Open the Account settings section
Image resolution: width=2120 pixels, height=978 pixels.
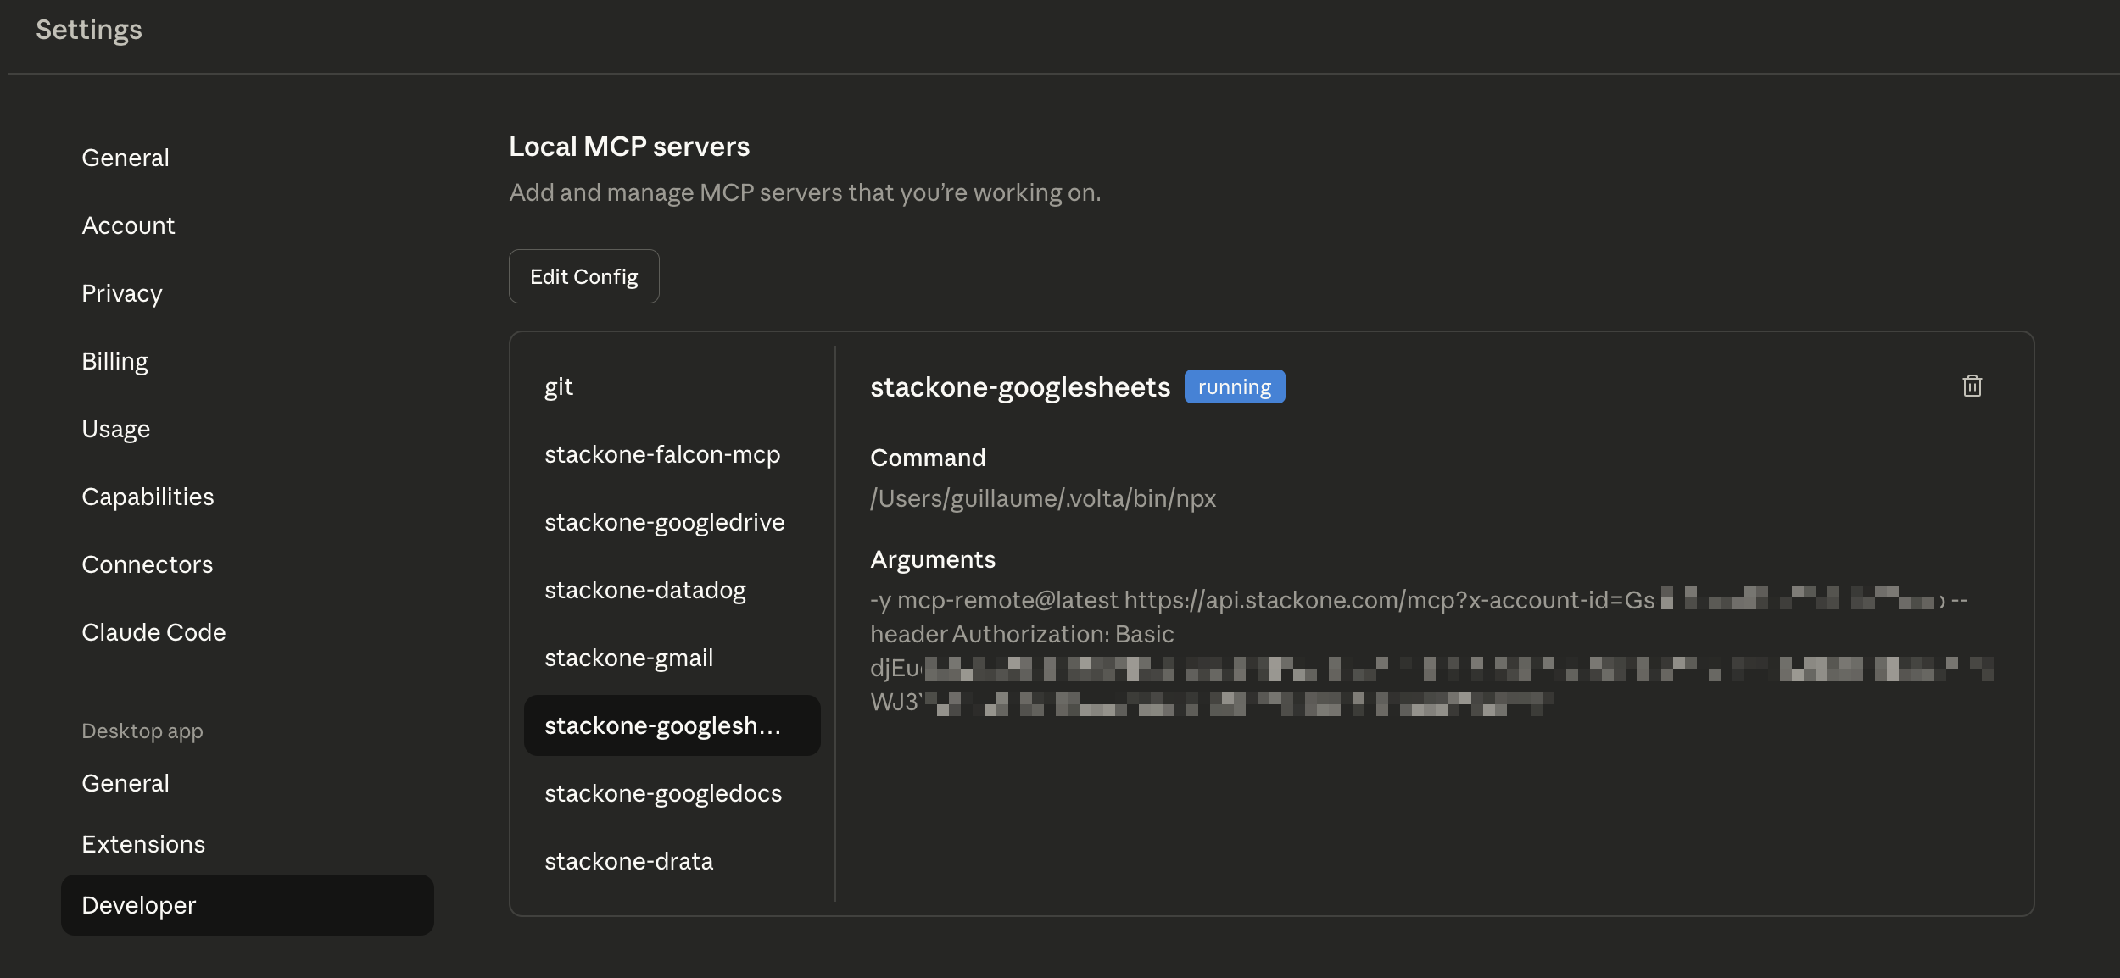128,225
